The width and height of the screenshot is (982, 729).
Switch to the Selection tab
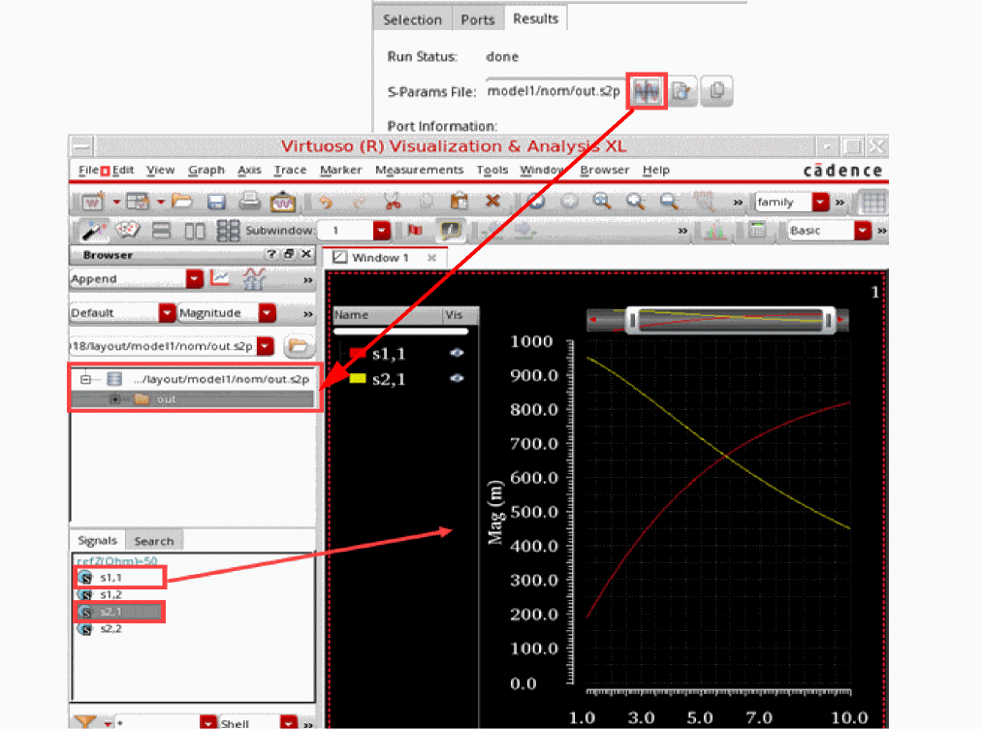(412, 19)
